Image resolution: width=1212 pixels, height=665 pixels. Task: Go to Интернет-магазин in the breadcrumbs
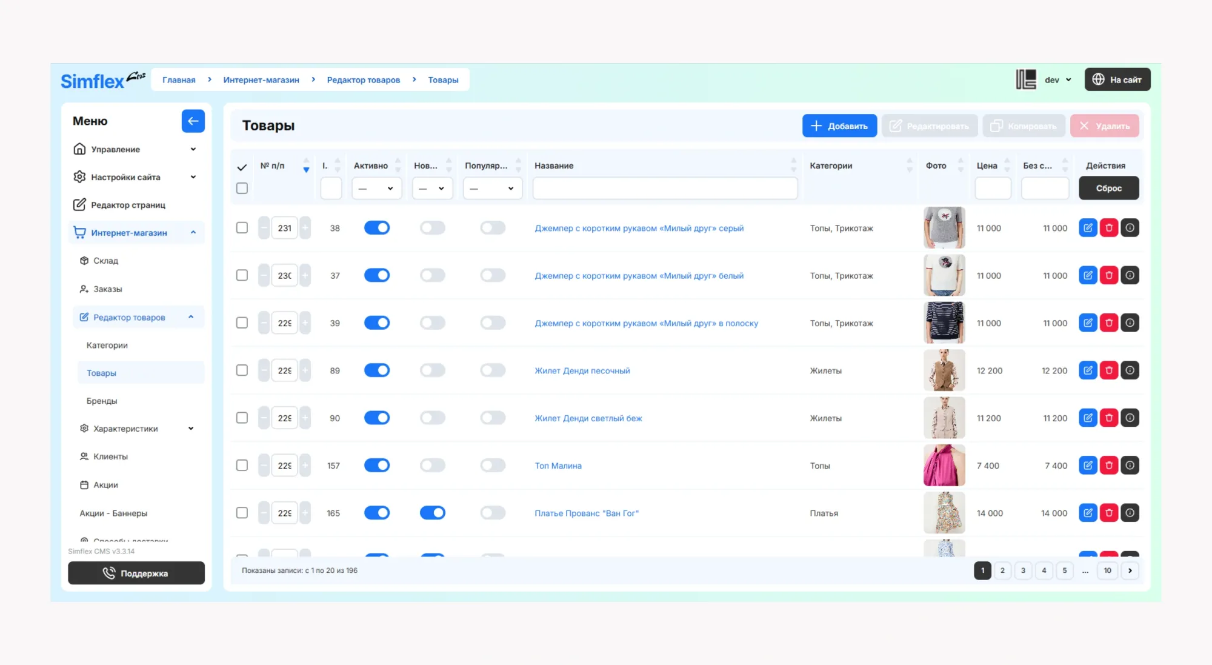[x=261, y=79]
